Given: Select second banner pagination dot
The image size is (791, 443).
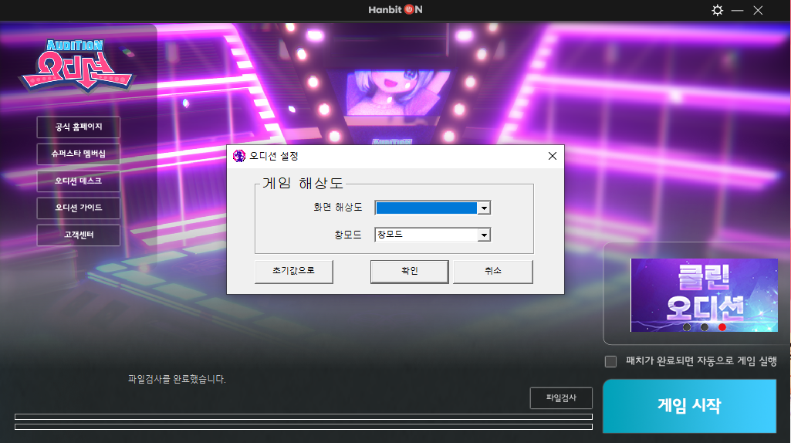Looking at the screenshot, I should (705, 327).
